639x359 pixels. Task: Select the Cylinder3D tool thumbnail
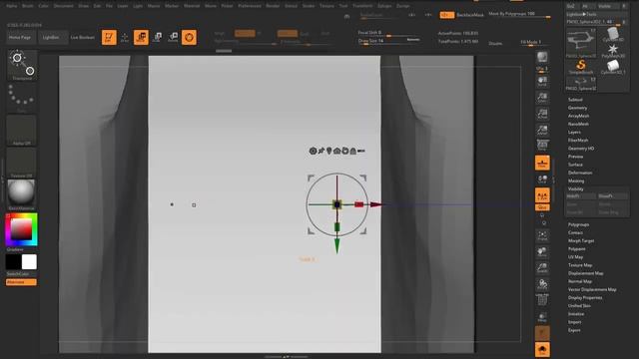(x=612, y=35)
